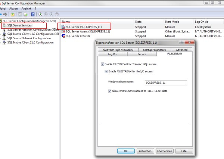224x159 pixels.
Task: Click the up-folder toolbar icon
Action: pos(13,14)
